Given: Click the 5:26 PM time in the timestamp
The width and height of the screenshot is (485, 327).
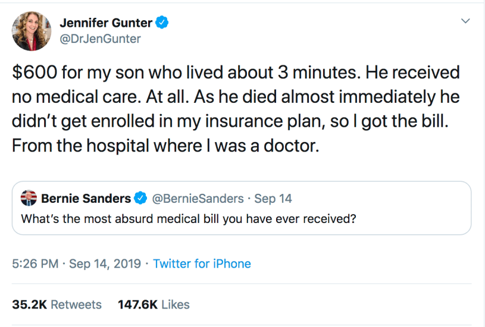Looking at the screenshot, I should (35, 263).
